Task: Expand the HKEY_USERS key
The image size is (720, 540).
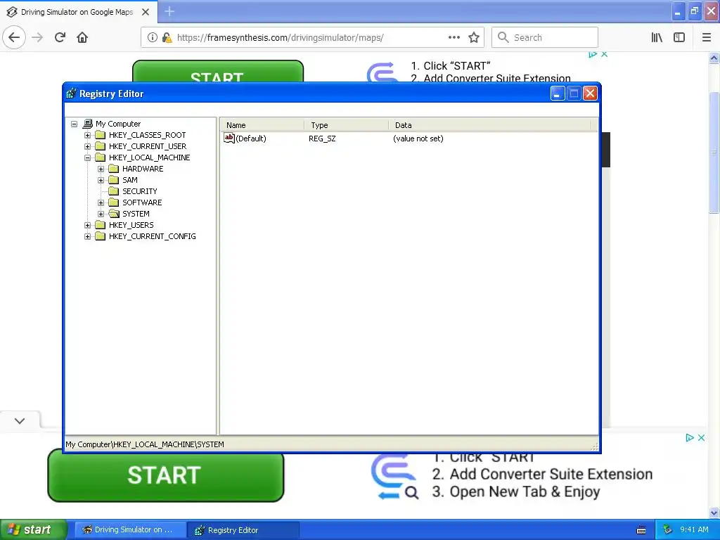Action: [x=87, y=225]
